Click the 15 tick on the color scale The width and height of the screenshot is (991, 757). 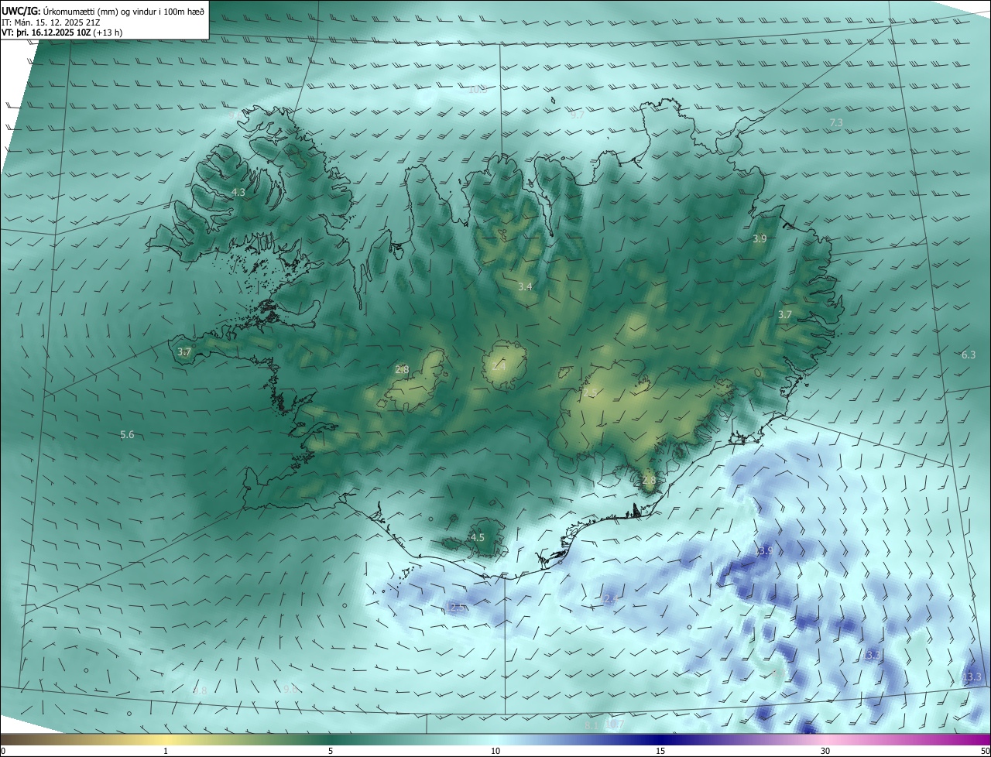point(660,751)
